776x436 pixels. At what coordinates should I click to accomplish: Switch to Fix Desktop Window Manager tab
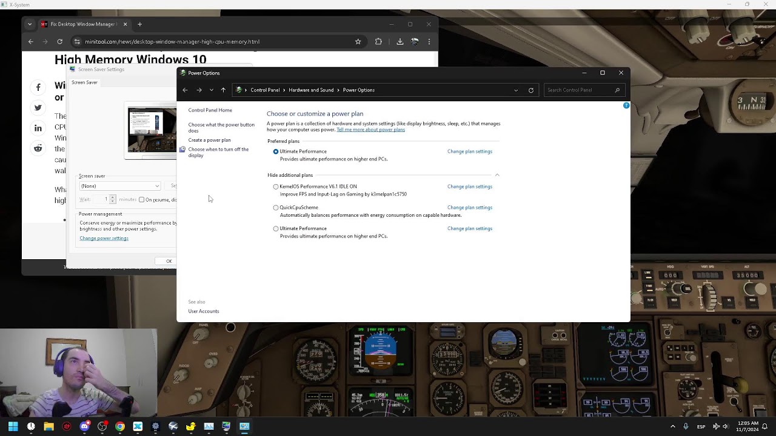(x=84, y=24)
